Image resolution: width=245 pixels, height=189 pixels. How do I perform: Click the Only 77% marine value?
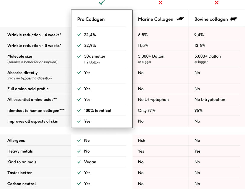click(x=147, y=111)
